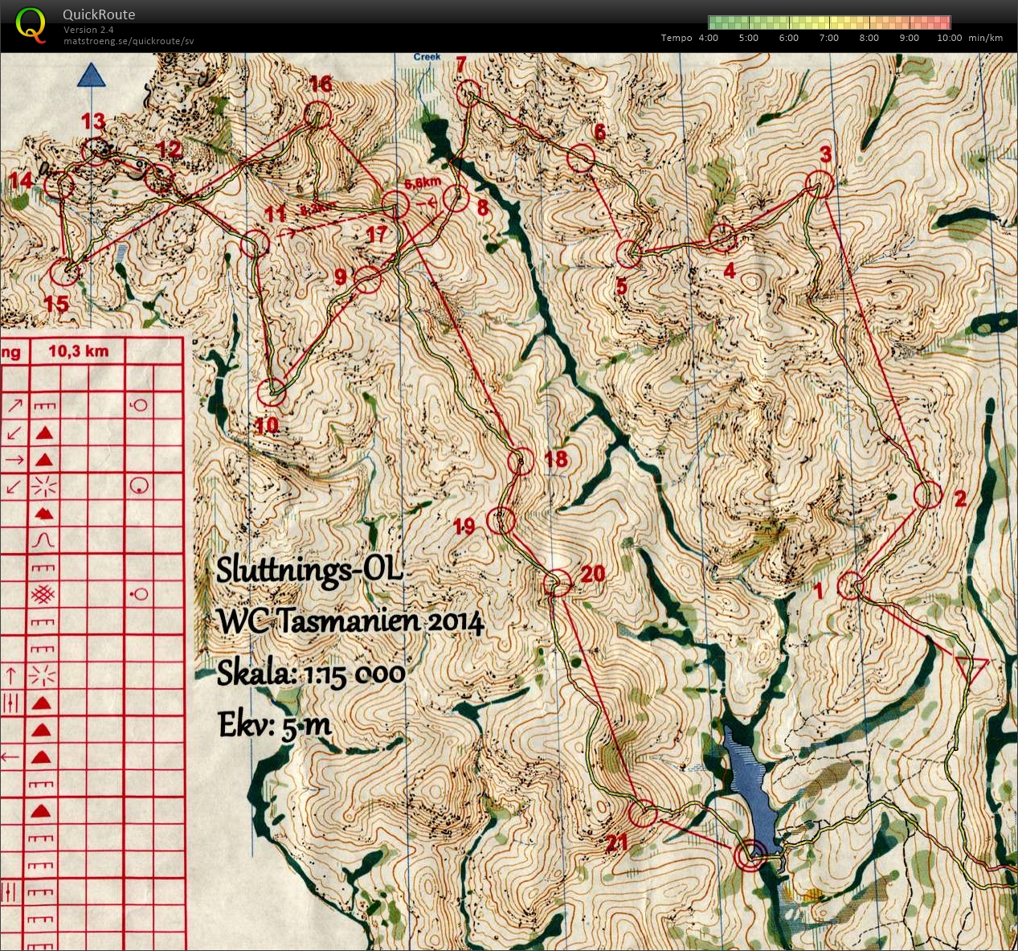Click the QuickRoute title text
1018x951 pixels.
(99, 14)
